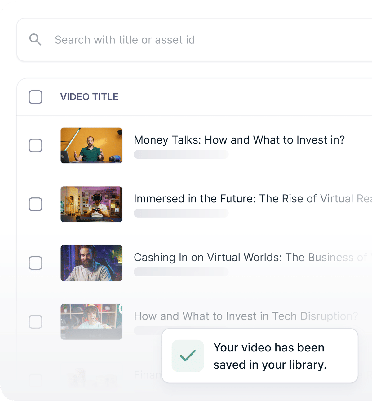Open Money Talks: How and What to Invest in?

[239, 140]
